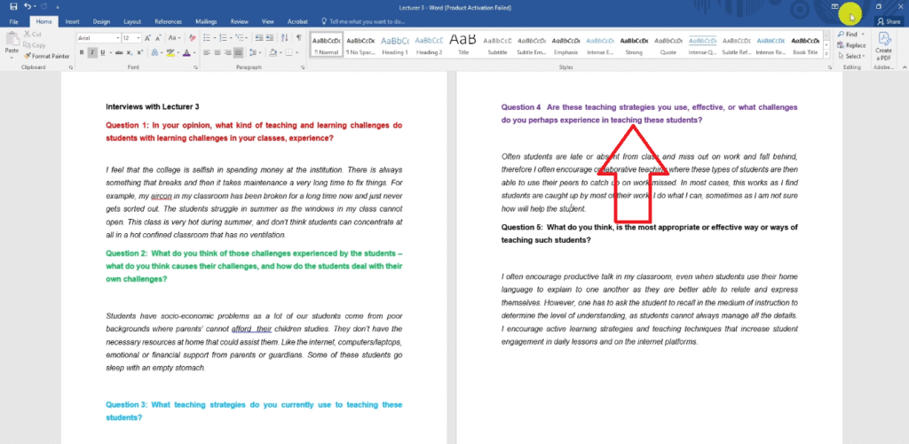909x444 pixels.
Task: Click the Create a PDF icon
Action: coord(883,44)
